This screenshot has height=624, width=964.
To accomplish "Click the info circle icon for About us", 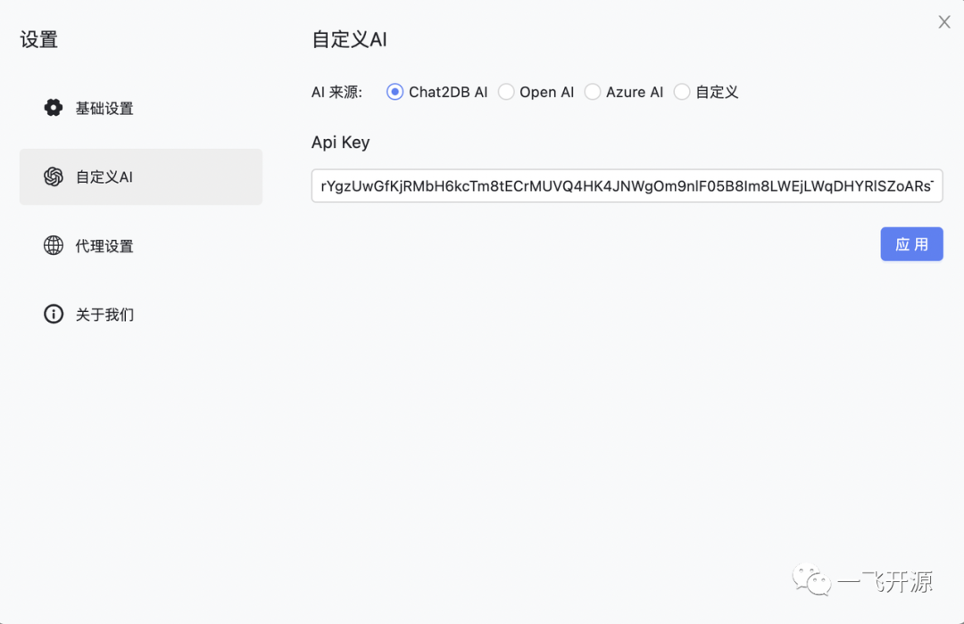I will [54, 315].
